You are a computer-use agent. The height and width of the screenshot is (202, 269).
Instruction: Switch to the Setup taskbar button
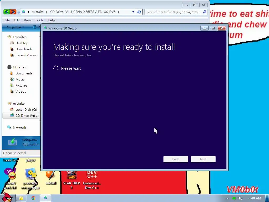click(45, 198)
